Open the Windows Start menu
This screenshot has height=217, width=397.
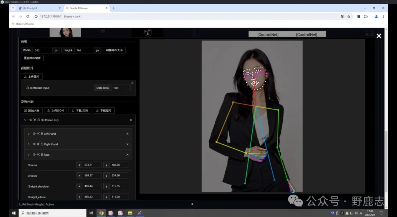pyautogui.click(x=14, y=213)
